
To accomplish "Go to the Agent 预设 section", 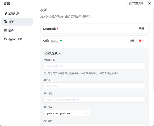I will (17, 39).
